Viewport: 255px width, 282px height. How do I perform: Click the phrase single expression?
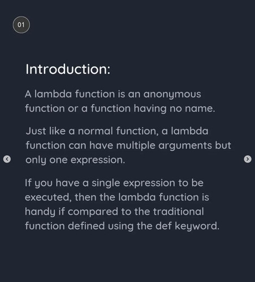tap(133, 183)
